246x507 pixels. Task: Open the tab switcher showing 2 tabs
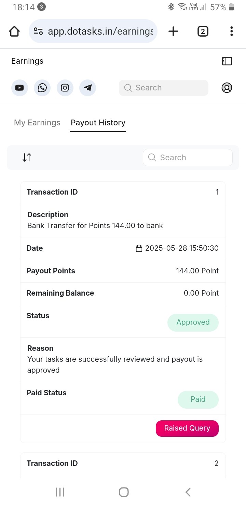click(203, 31)
